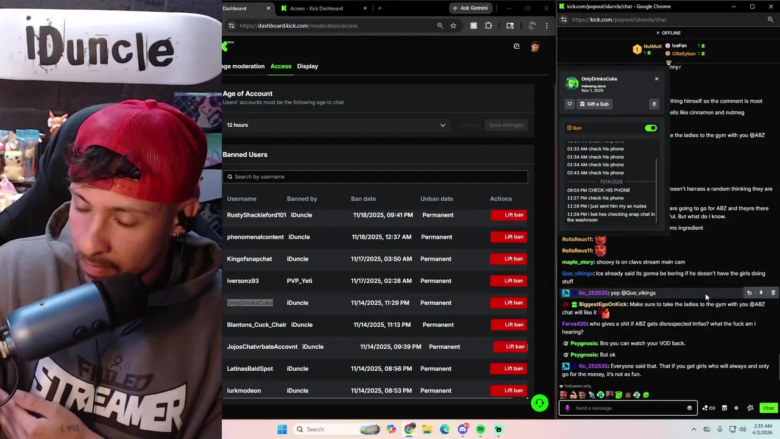This screenshot has height=439, width=780.
Task: Lift ban for phenomenalcontent
Action: [x=509, y=237]
